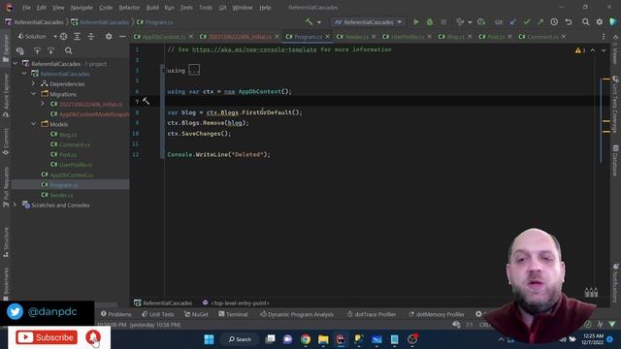Open the Unit Tests tool window
This screenshot has height=349, width=621.
point(158,314)
